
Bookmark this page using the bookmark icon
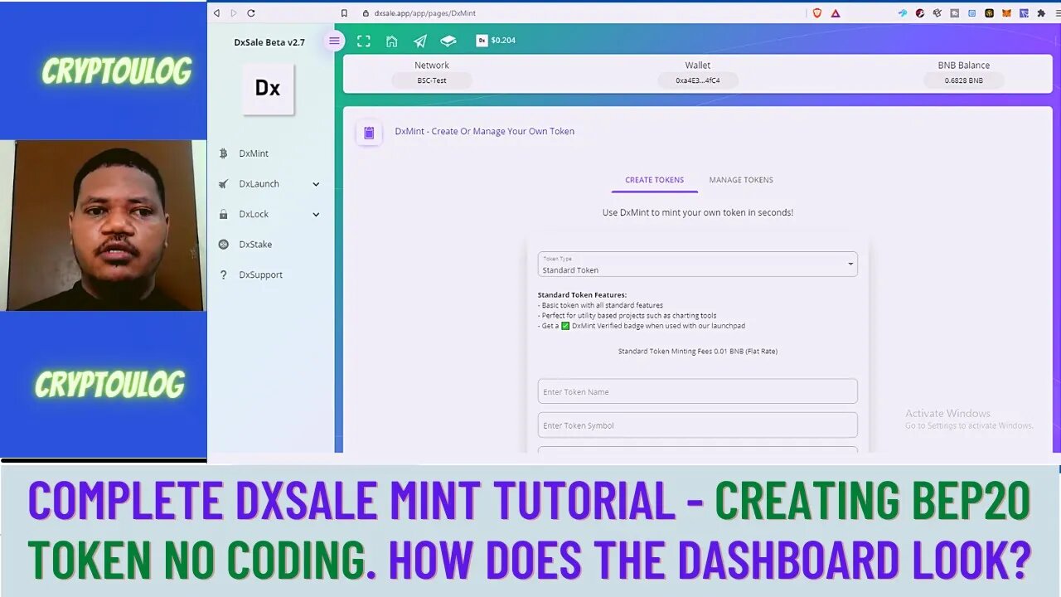point(344,13)
